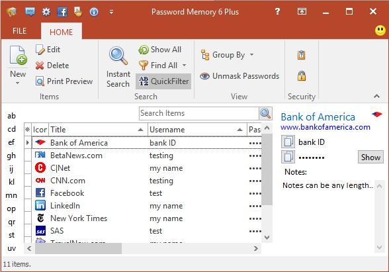Expand the Find All dropdown arrow
The image size is (389, 272).
pyautogui.click(x=185, y=66)
